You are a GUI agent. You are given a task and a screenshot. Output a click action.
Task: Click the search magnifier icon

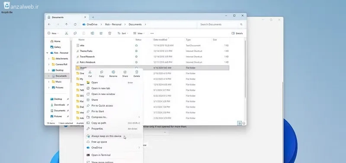click(x=241, y=24)
